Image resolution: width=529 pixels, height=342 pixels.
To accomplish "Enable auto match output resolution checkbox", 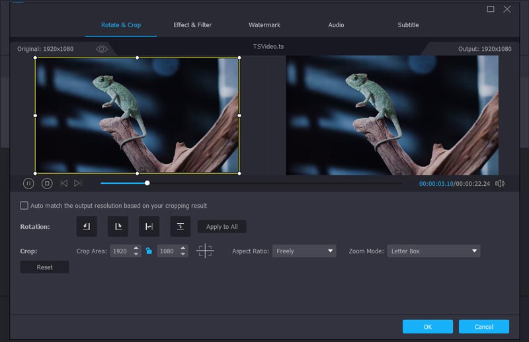I will point(24,206).
